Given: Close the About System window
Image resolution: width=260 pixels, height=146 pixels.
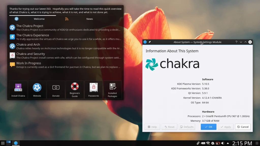Looking at the screenshot, I should point(250,42).
